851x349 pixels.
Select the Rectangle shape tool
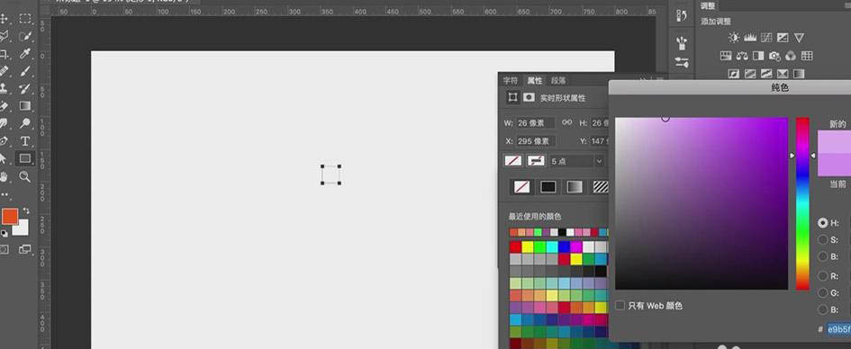[25, 158]
